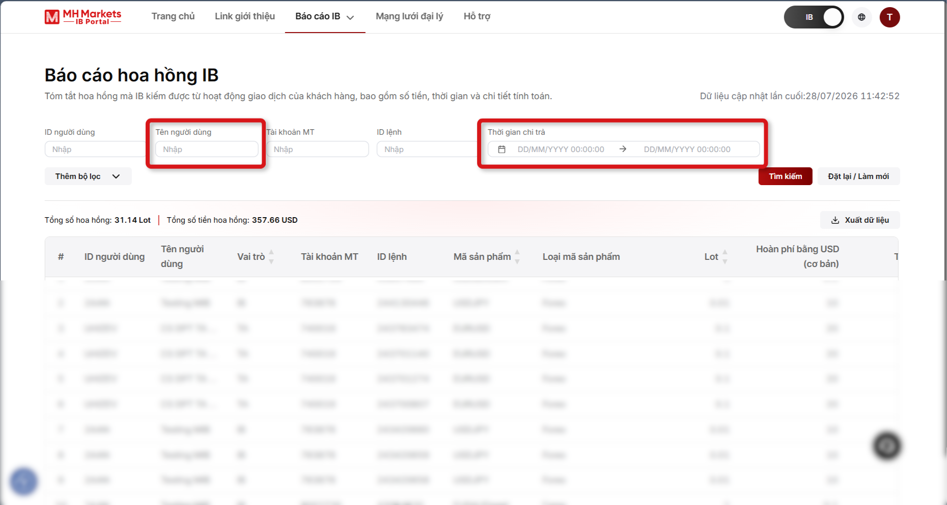The width and height of the screenshot is (947, 505).
Task: Open Link giới thiệu menu item
Action: point(245,16)
